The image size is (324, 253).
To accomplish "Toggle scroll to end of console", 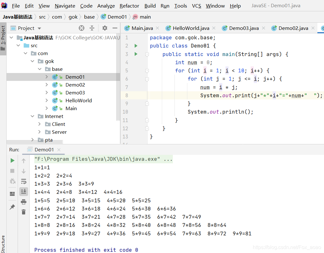I will click(x=24, y=191).
